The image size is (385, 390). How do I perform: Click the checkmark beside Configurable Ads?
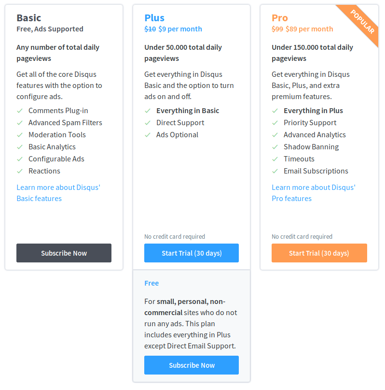pyautogui.click(x=20, y=159)
